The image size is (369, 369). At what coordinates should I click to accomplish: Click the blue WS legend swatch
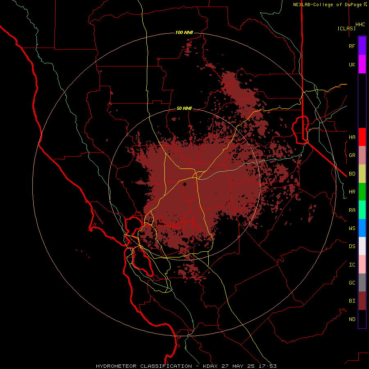(362, 228)
